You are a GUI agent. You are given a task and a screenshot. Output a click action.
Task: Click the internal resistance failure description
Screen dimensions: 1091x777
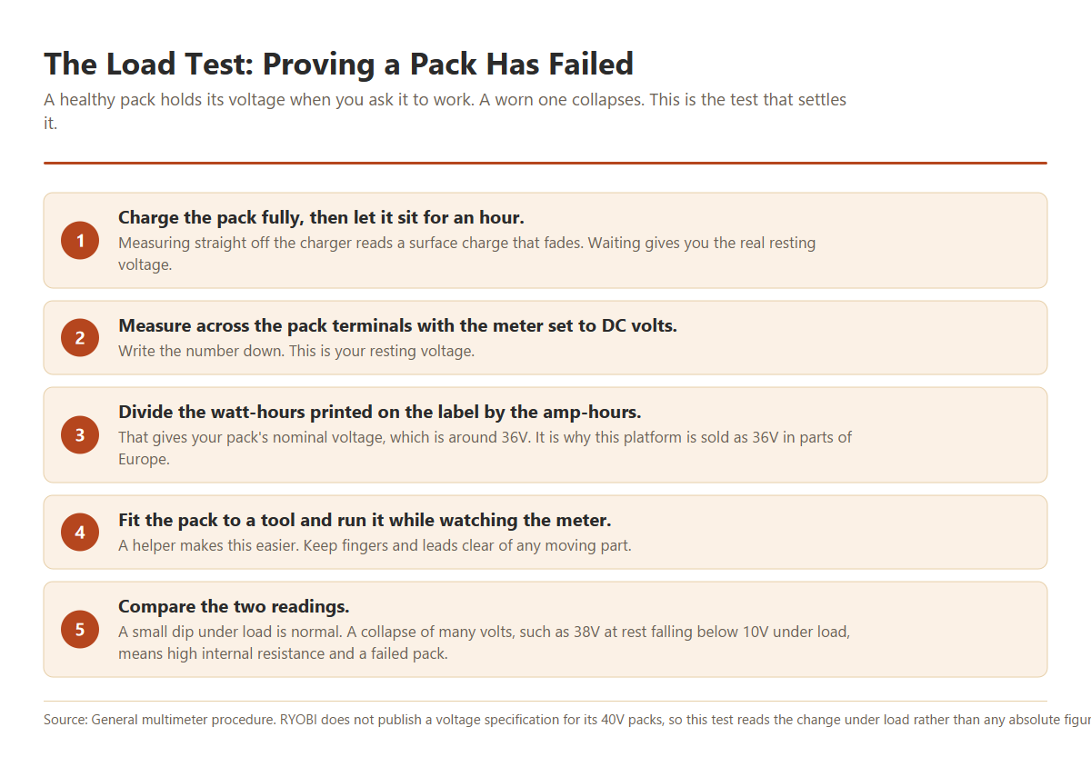point(484,643)
